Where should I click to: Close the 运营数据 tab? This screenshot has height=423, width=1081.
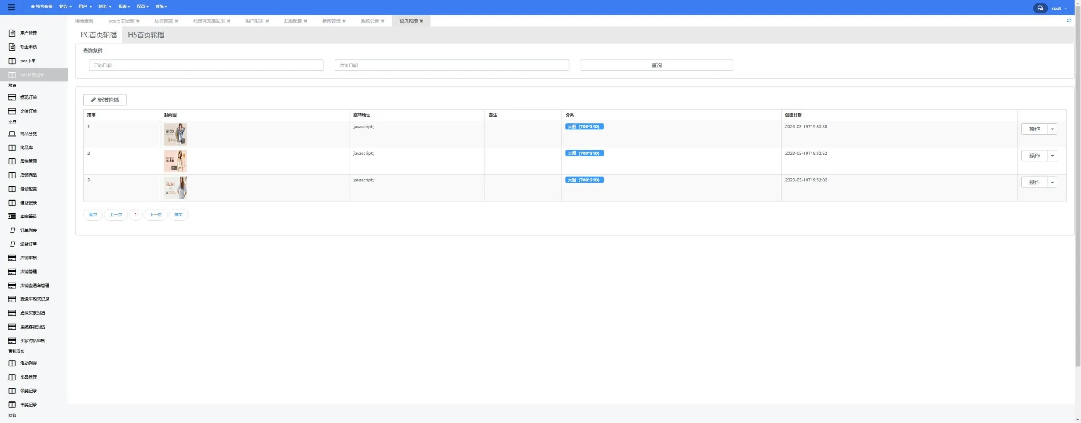(x=177, y=21)
